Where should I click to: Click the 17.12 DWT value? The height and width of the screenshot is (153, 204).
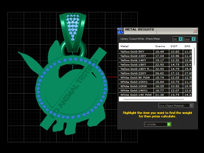click(x=175, y=73)
